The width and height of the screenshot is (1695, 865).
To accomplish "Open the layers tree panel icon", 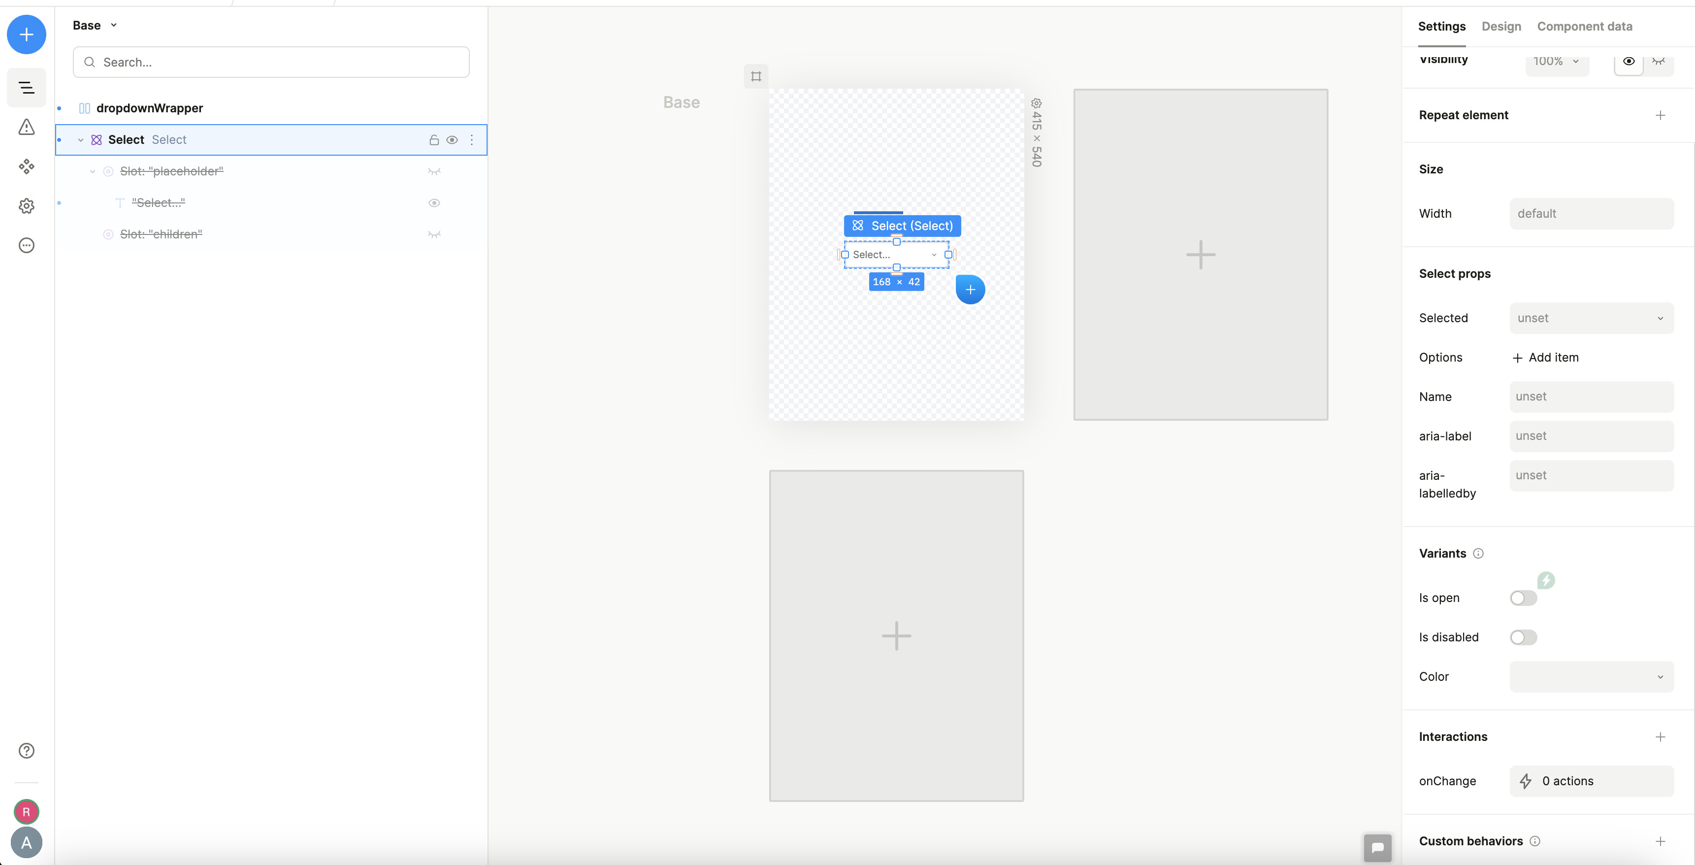I will coord(26,88).
